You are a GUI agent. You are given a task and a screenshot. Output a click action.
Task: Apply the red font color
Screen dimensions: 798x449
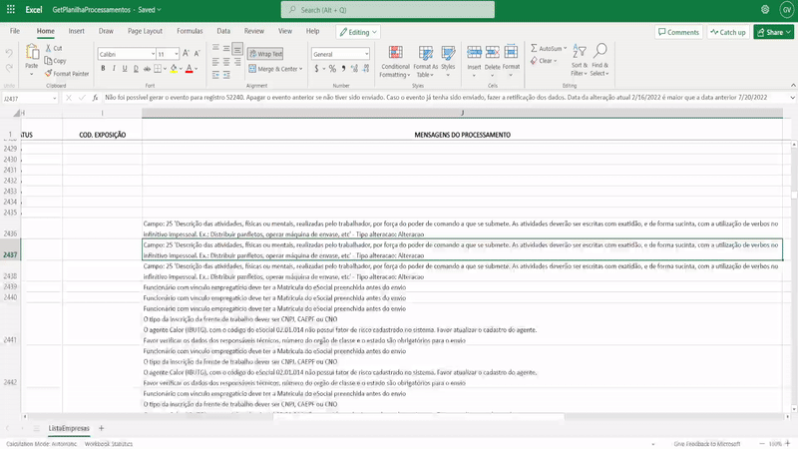tap(189, 68)
